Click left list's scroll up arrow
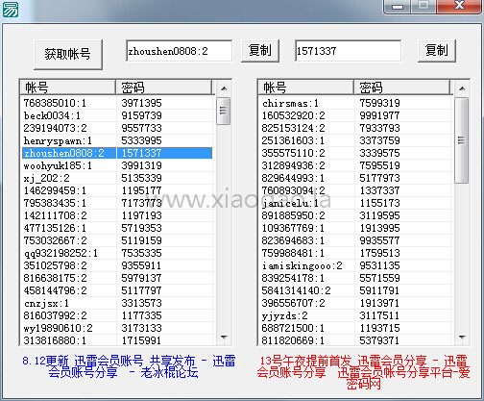This screenshot has width=484, height=401. [x=224, y=88]
